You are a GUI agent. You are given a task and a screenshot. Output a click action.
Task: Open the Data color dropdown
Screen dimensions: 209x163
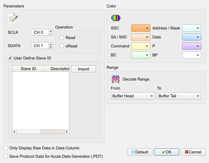click(192, 37)
